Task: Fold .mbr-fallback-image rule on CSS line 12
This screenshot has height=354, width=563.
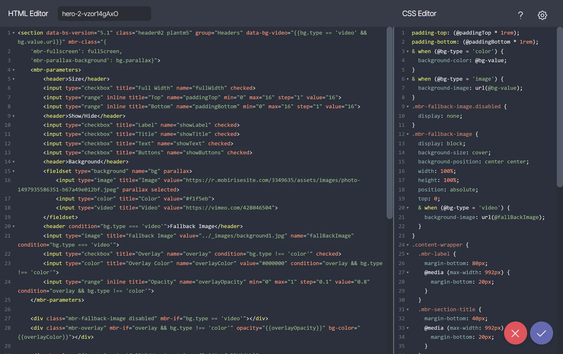Action: click(x=408, y=134)
